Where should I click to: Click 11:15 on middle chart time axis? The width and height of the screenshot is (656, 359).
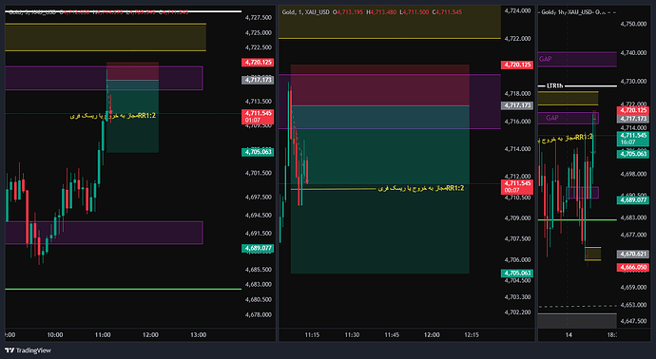click(312, 334)
